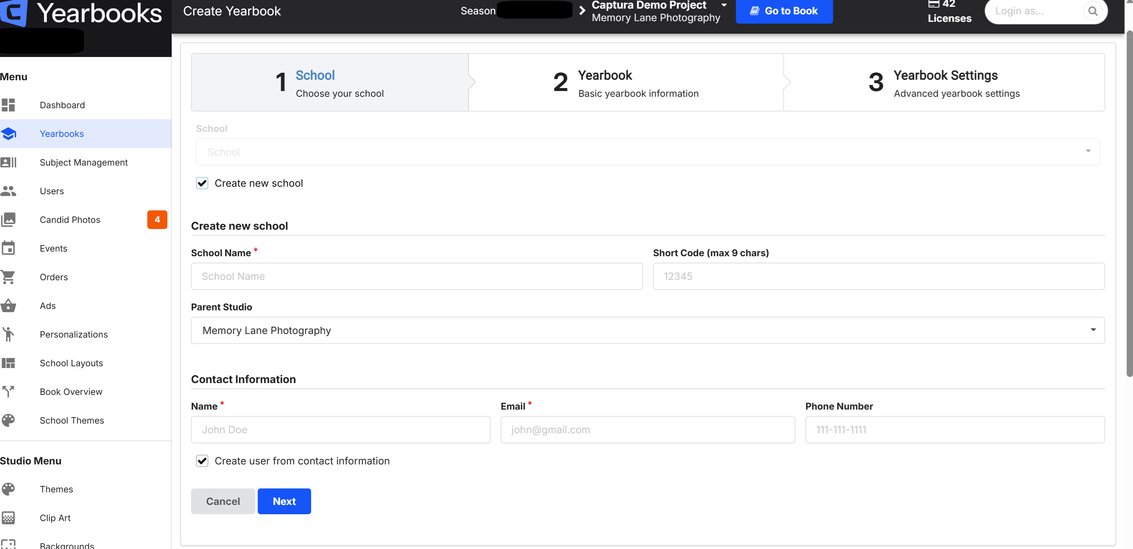Click the orange 4 badge on Candid Photos

157,220
